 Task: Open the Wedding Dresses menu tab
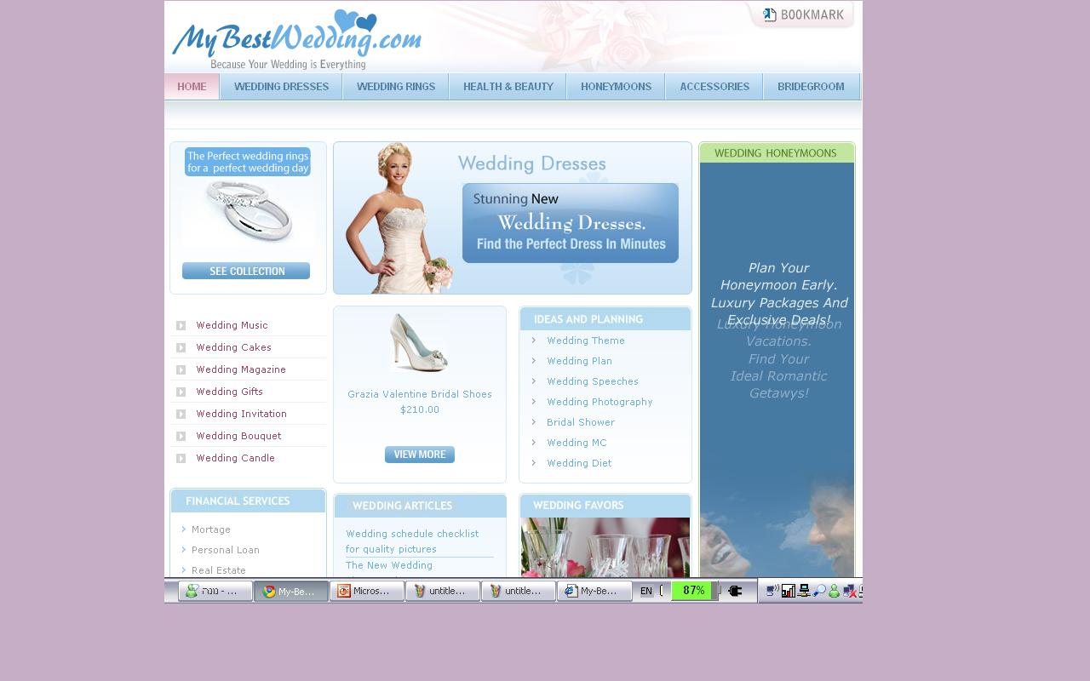pyautogui.click(x=281, y=87)
